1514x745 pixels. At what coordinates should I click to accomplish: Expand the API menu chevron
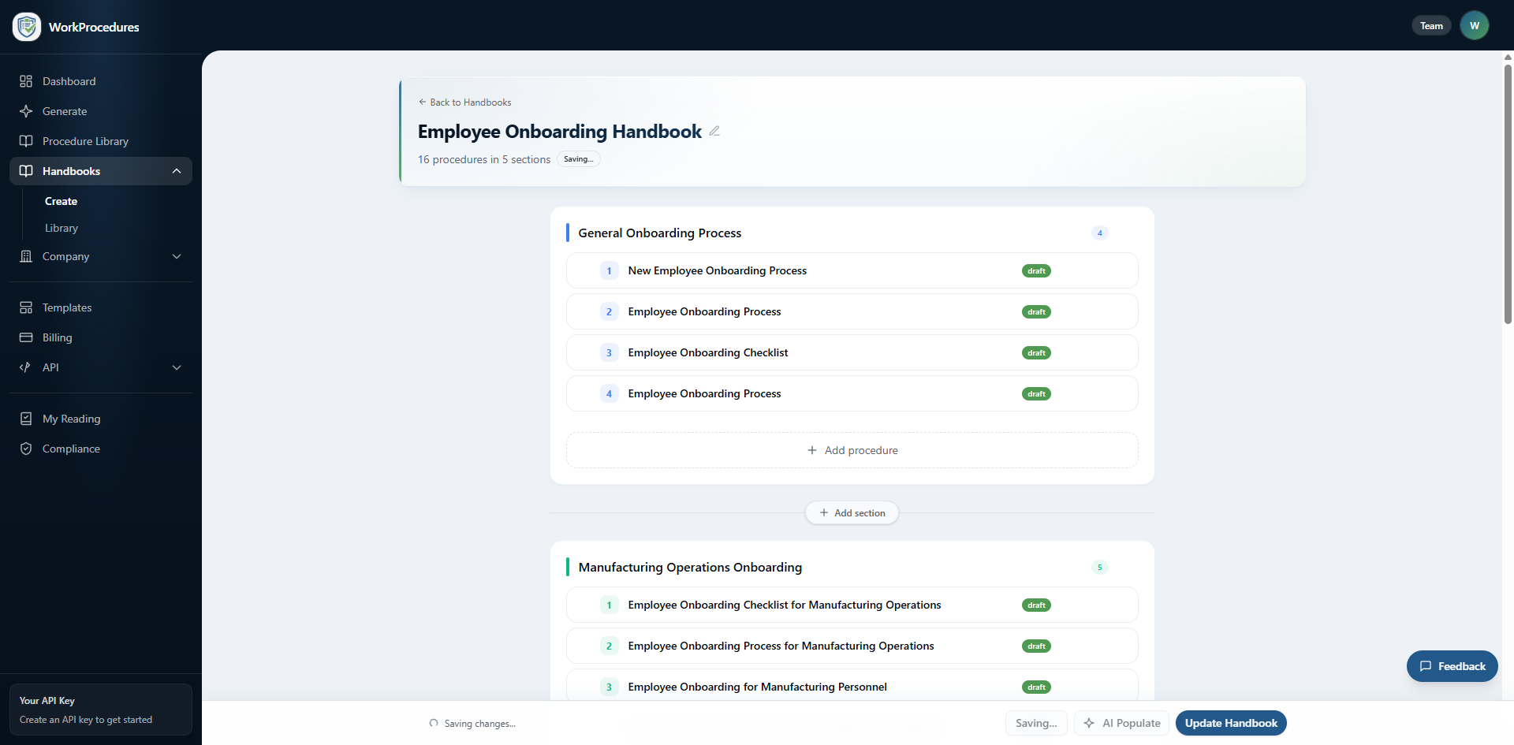pyautogui.click(x=177, y=367)
